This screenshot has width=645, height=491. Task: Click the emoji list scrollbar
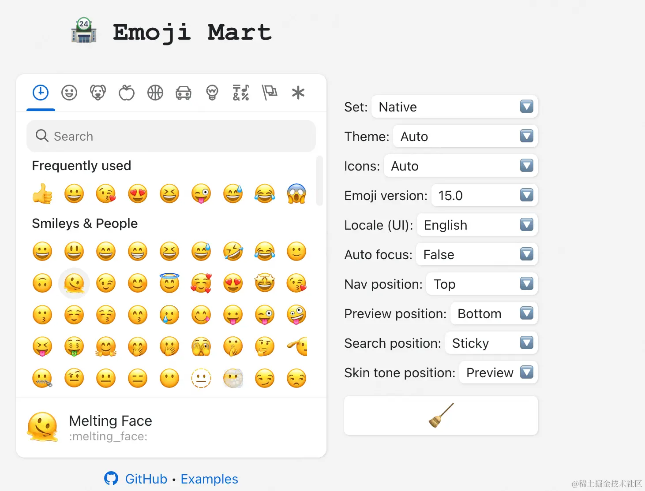click(x=319, y=181)
